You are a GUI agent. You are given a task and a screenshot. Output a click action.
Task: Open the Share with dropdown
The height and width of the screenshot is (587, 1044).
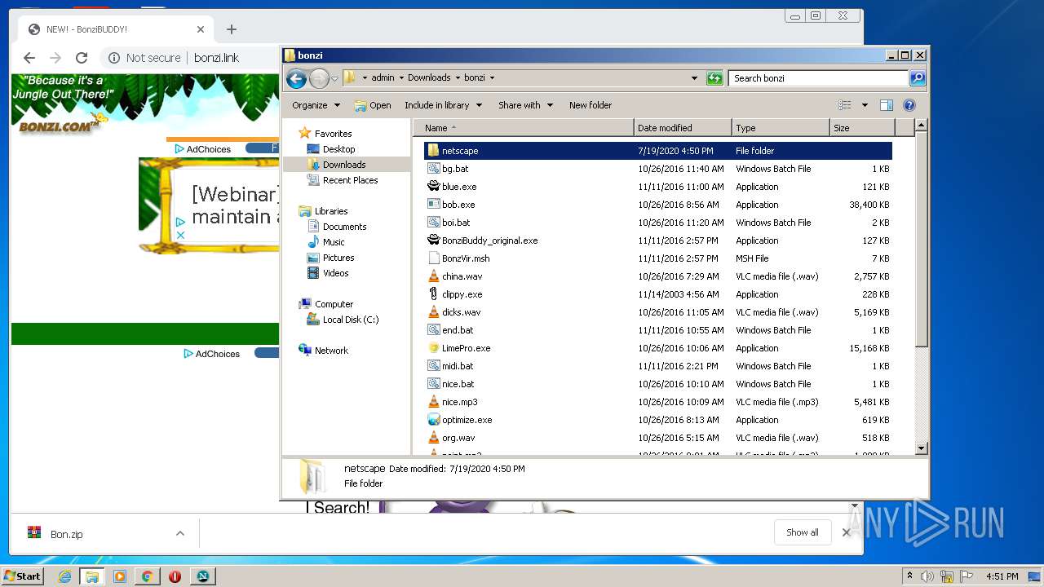(526, 105)
